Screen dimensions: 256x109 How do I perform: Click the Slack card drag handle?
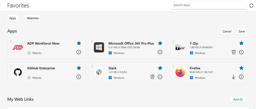pos(92,66)
